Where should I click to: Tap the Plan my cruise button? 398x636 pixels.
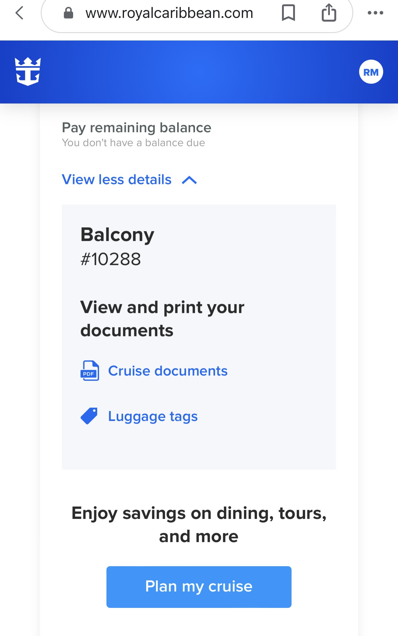[199, 587]
